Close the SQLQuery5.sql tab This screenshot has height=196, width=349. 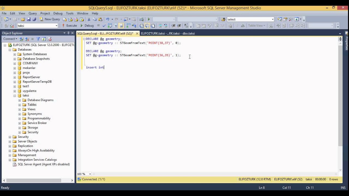pyautogui.click(x=137, y=33)
